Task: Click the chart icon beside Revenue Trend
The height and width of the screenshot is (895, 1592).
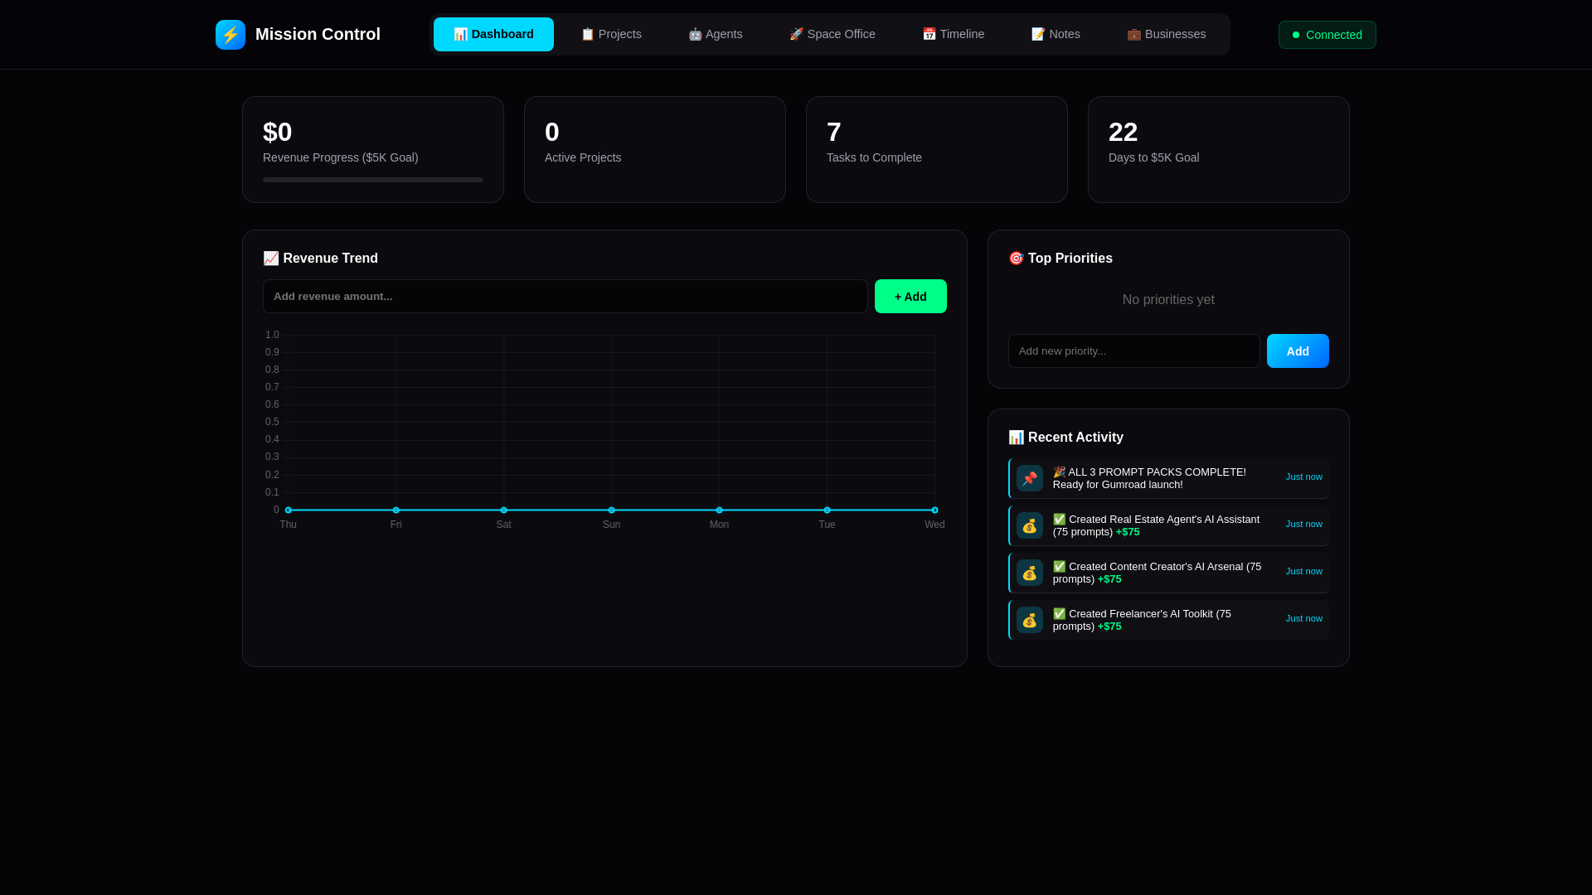Action: click(271, 259)
